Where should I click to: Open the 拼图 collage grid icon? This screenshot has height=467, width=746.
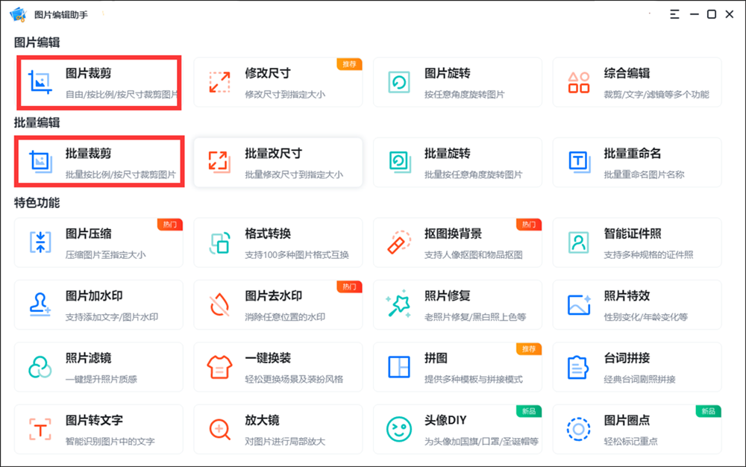[x=398, y=367]
